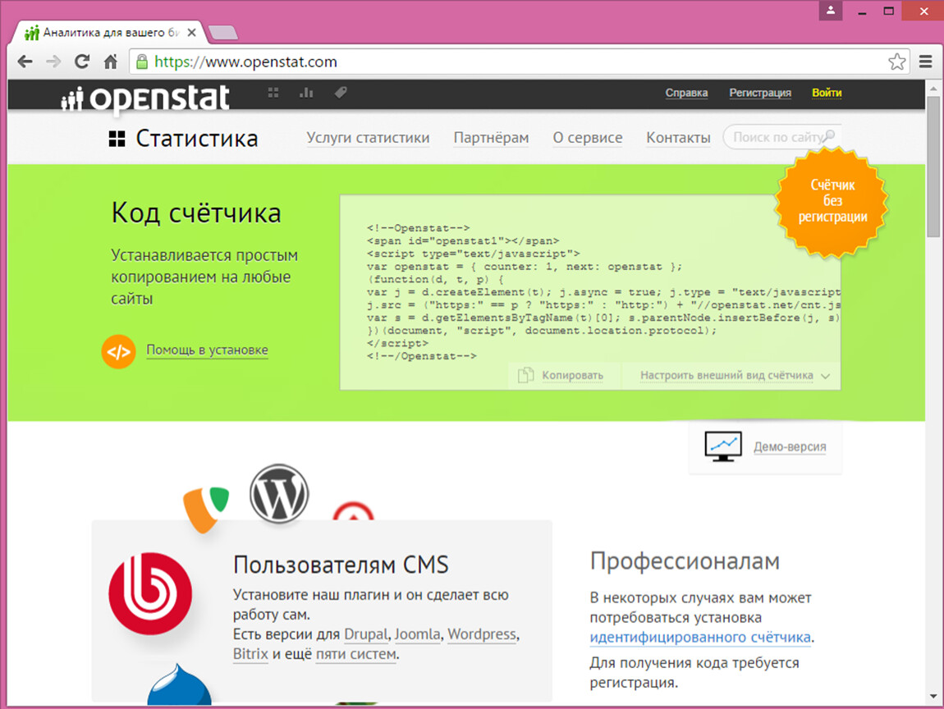Open the browser home page icon

[110, 62]
